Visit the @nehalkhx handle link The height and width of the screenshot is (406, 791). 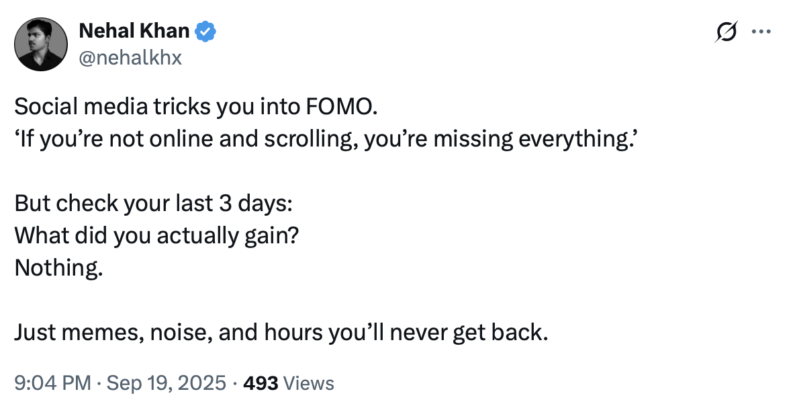pos(130,58)
